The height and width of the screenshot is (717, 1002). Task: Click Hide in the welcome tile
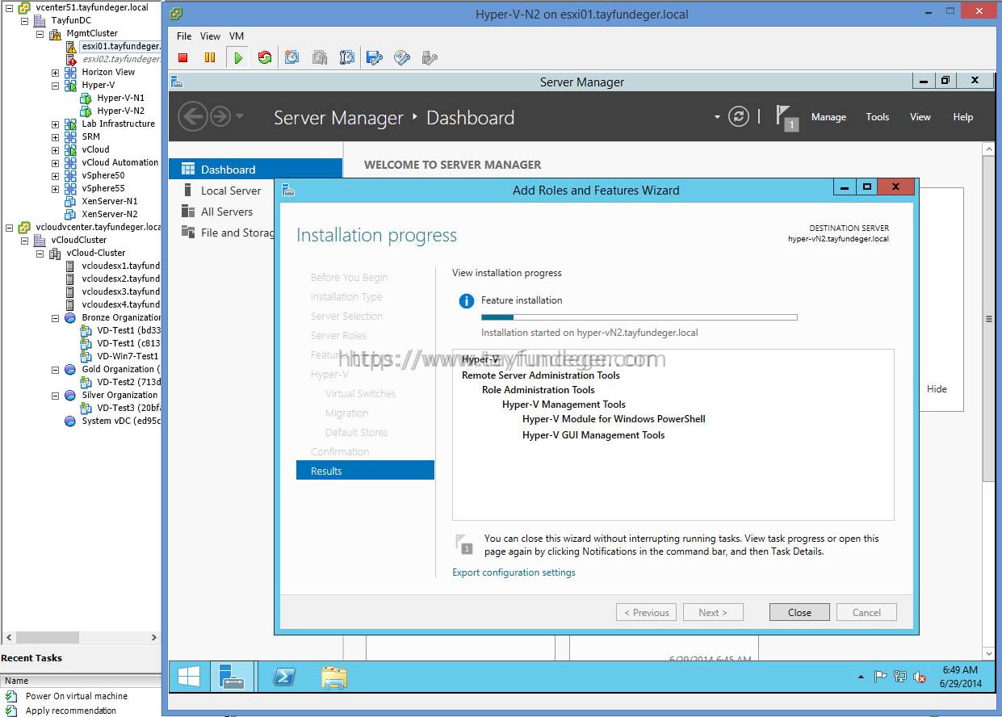point(937,389)
